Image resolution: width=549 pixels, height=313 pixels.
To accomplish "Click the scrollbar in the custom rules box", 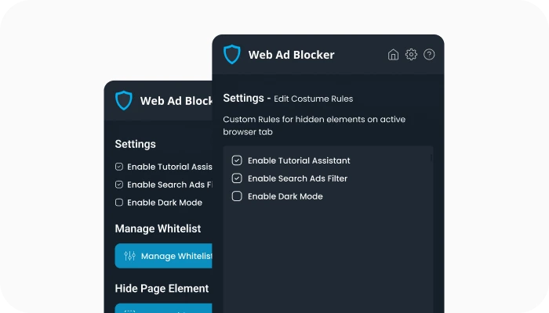I will tap(431, 158).
